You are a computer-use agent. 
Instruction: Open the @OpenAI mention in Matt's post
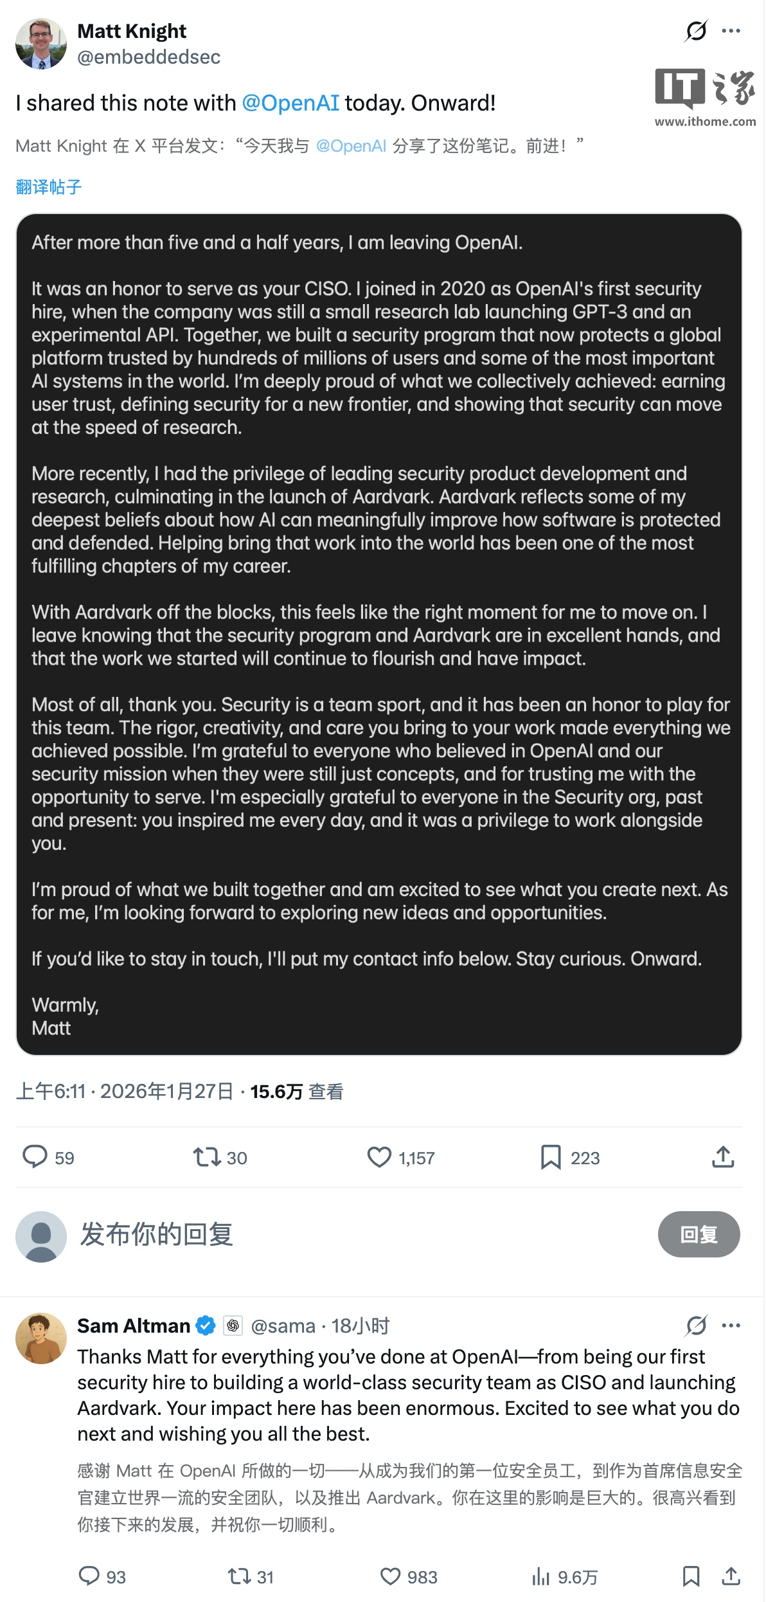290,103
